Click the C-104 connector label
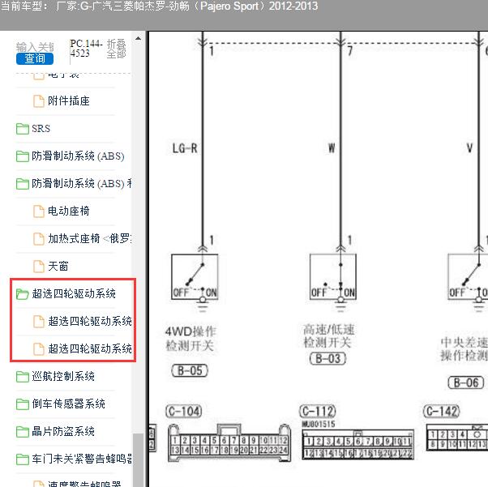The height and width of the screenshot is (487, 488). (x=184, y=412)
